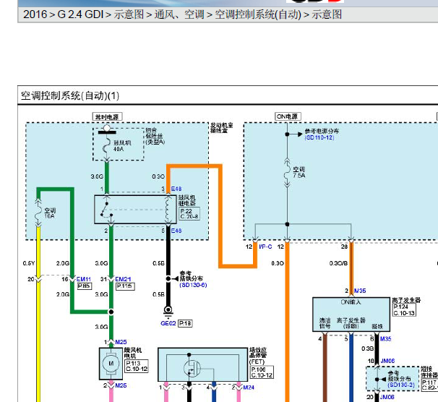Click the I/P-C connector label

(265, 247)
